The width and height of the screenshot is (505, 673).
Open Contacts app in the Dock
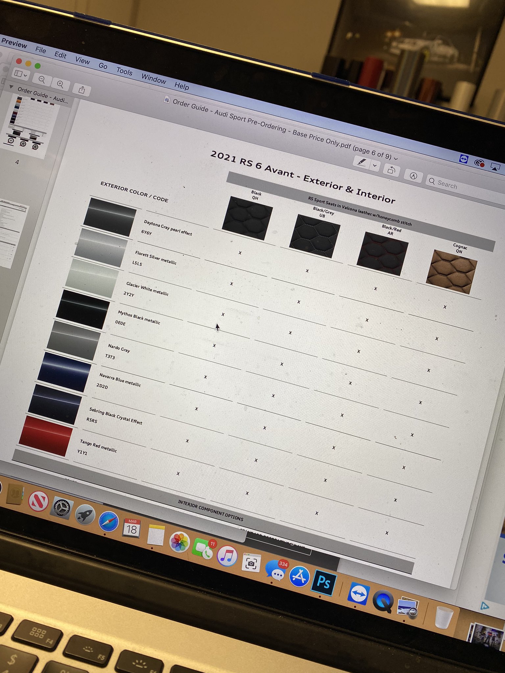15,494
